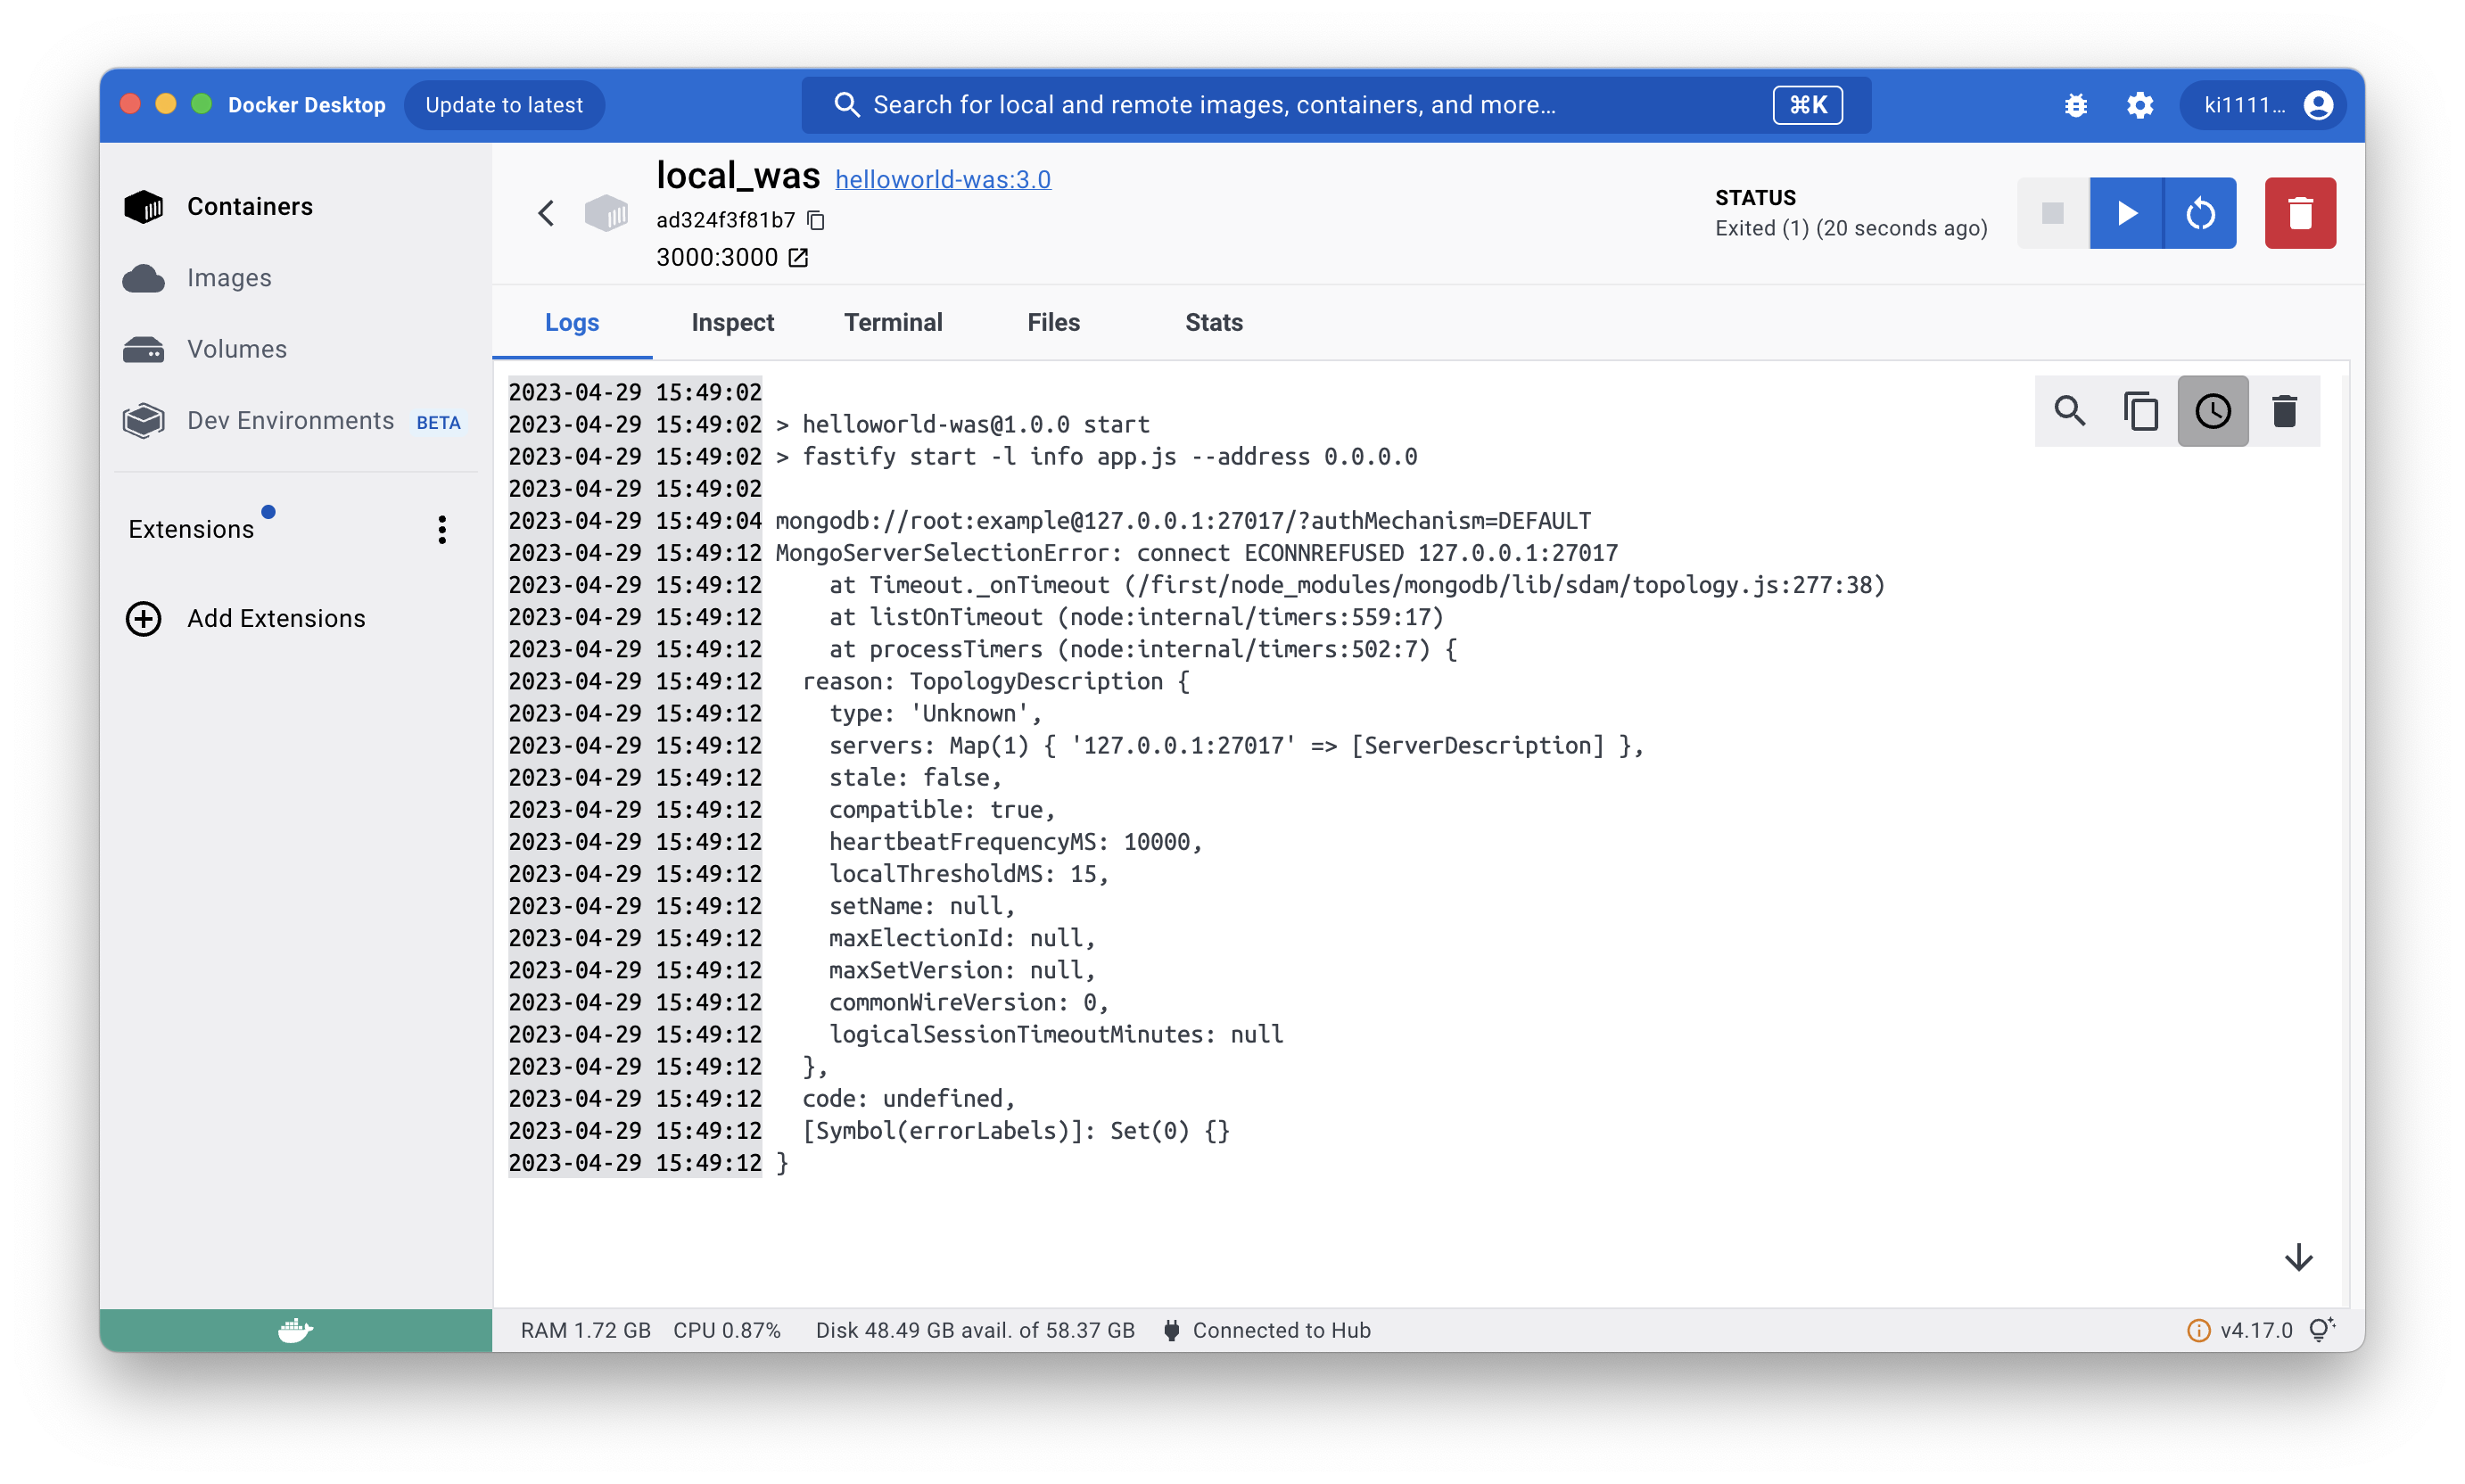Screen dimensions: 2465x1484
Task: Open the troubleshoot bug icon
Action: tap(2075, 105)
